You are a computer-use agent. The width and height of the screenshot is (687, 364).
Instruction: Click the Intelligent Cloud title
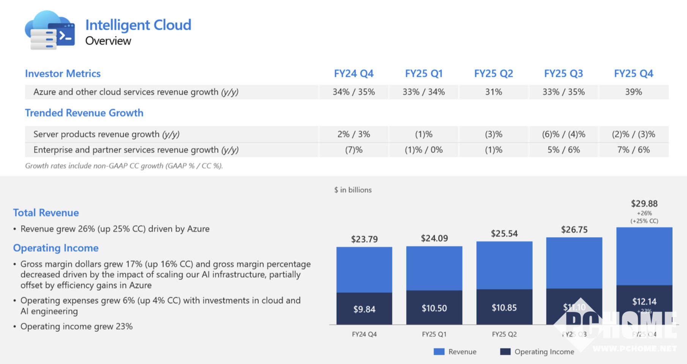pyautogui.click(x=138, y=25)
